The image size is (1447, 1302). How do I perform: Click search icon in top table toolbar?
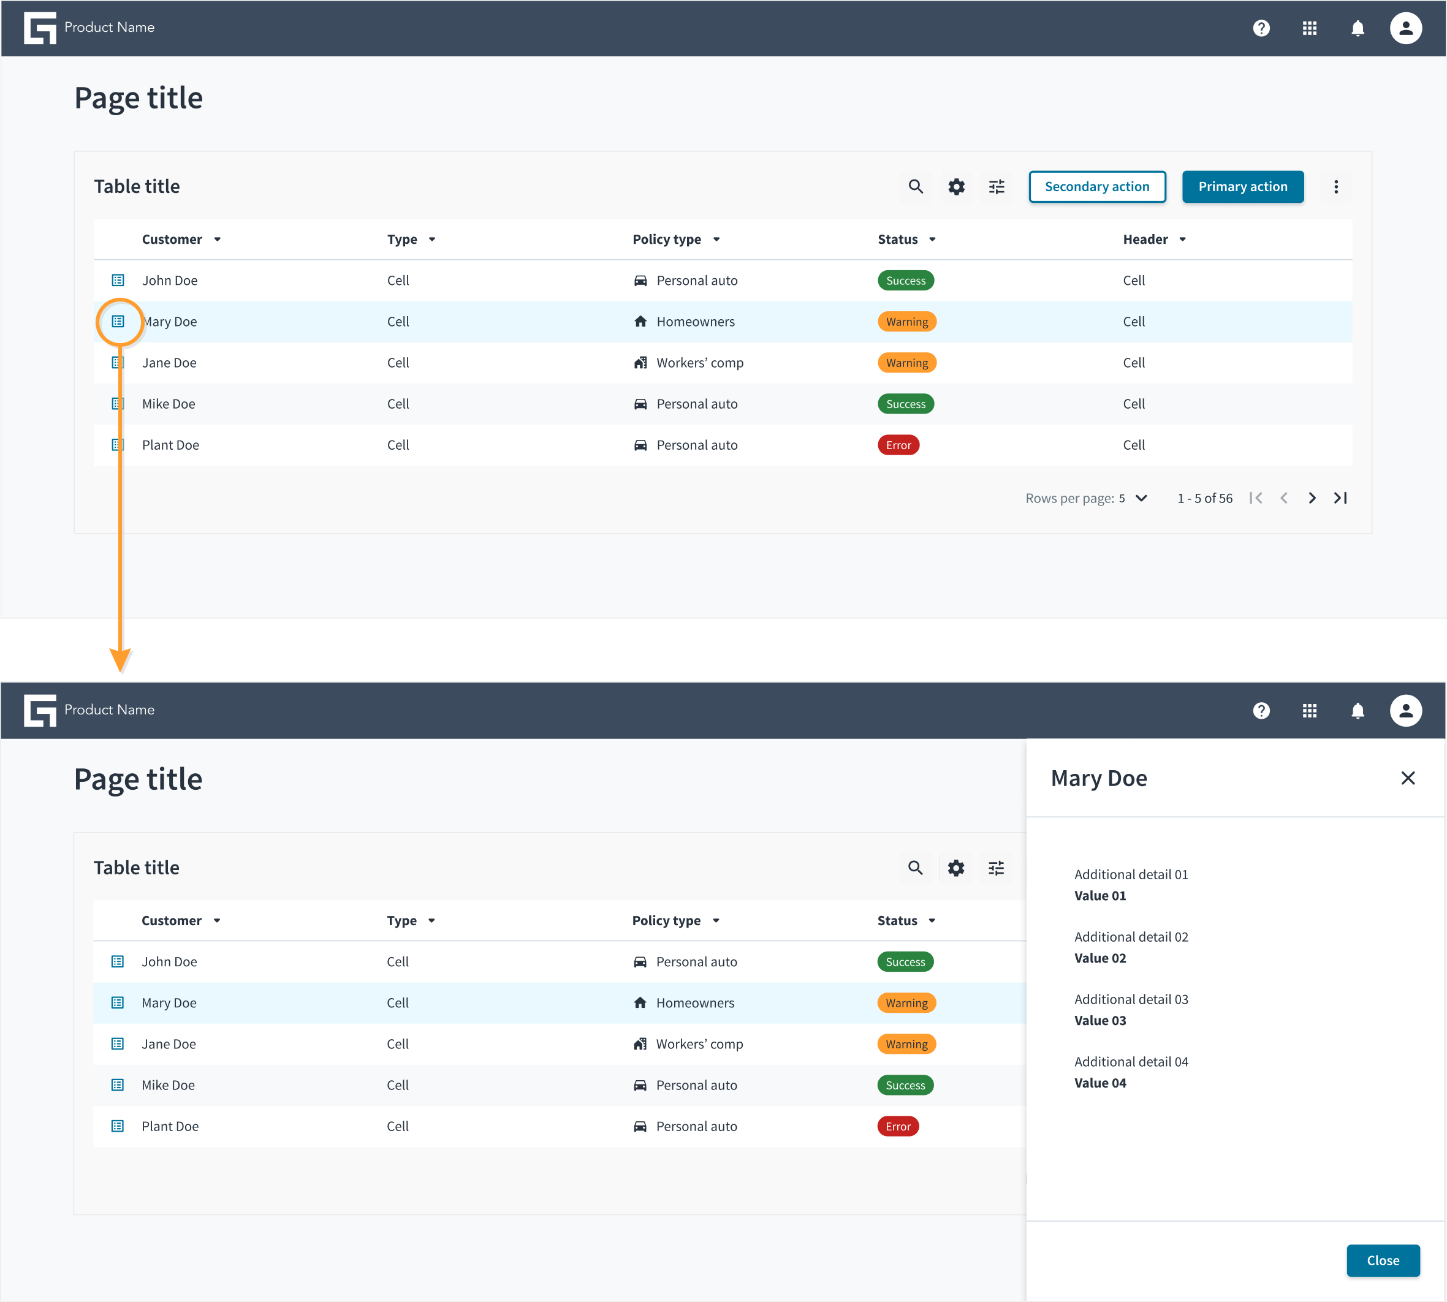915,187
